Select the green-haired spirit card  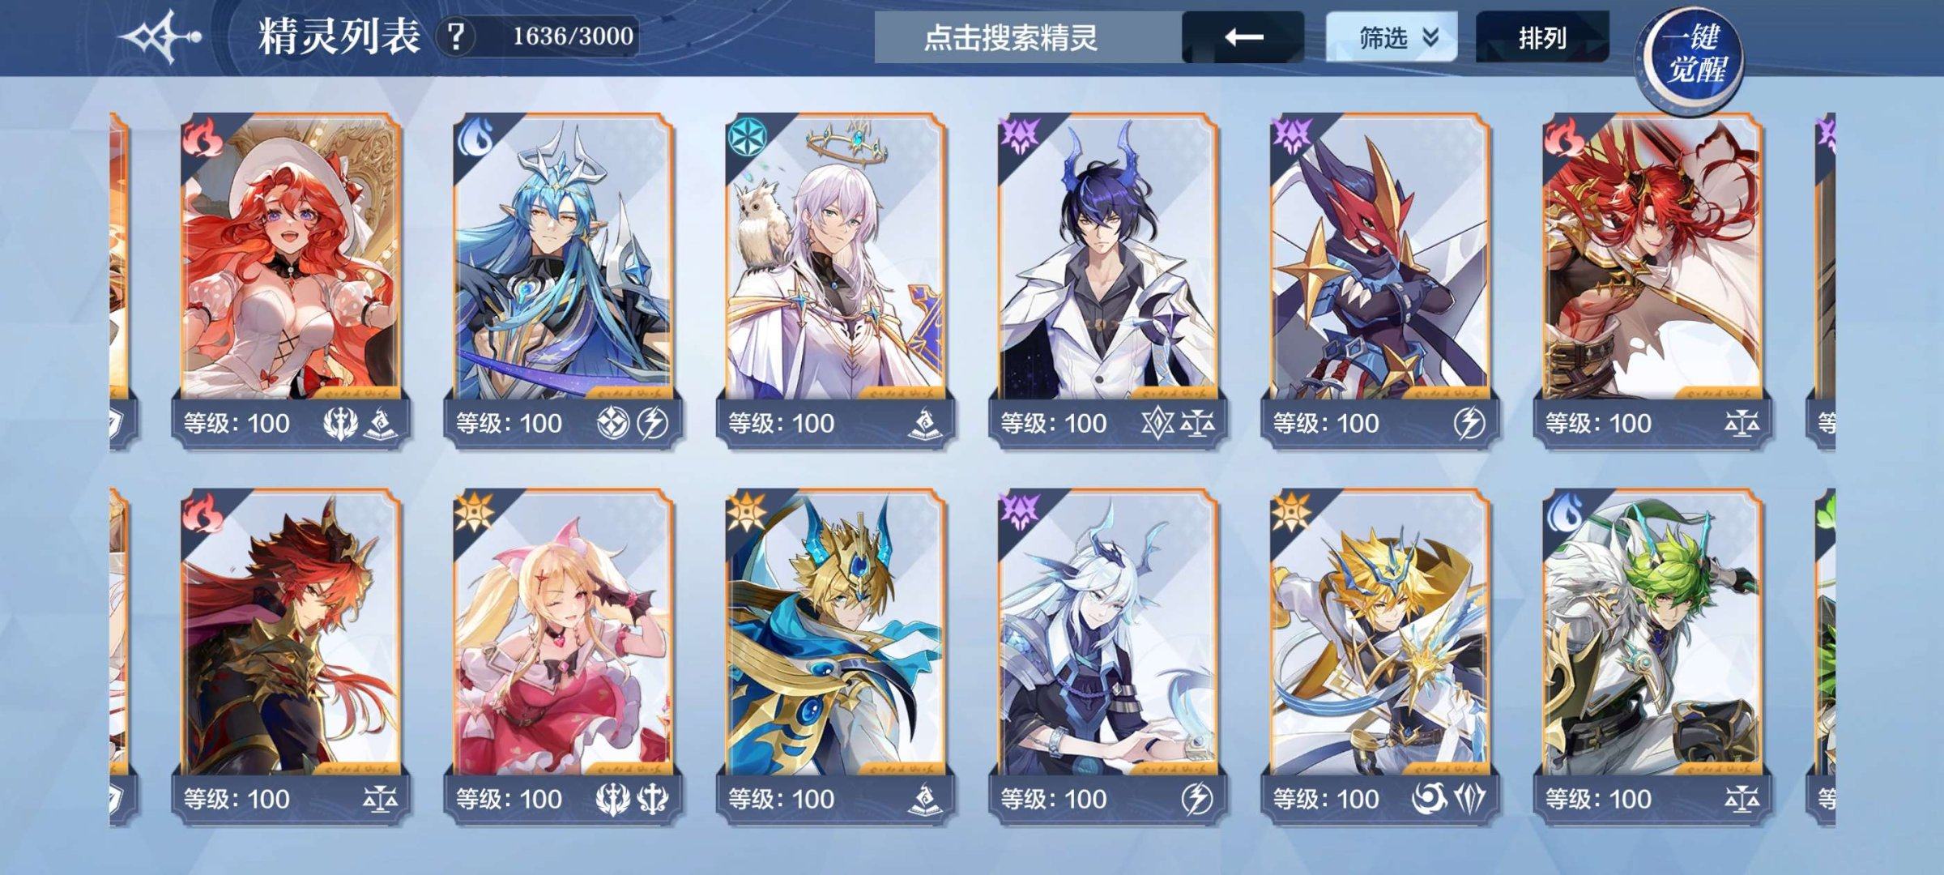point(1652,656)
